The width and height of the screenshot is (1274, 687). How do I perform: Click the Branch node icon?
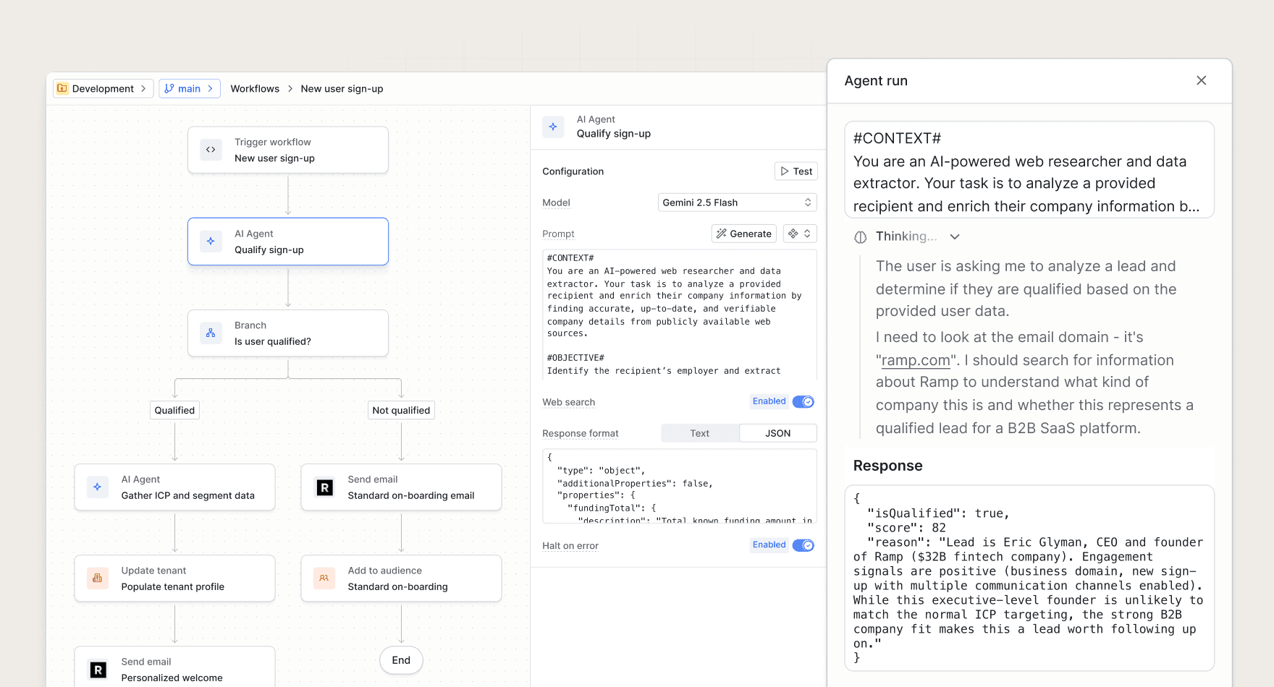point(211,333)
